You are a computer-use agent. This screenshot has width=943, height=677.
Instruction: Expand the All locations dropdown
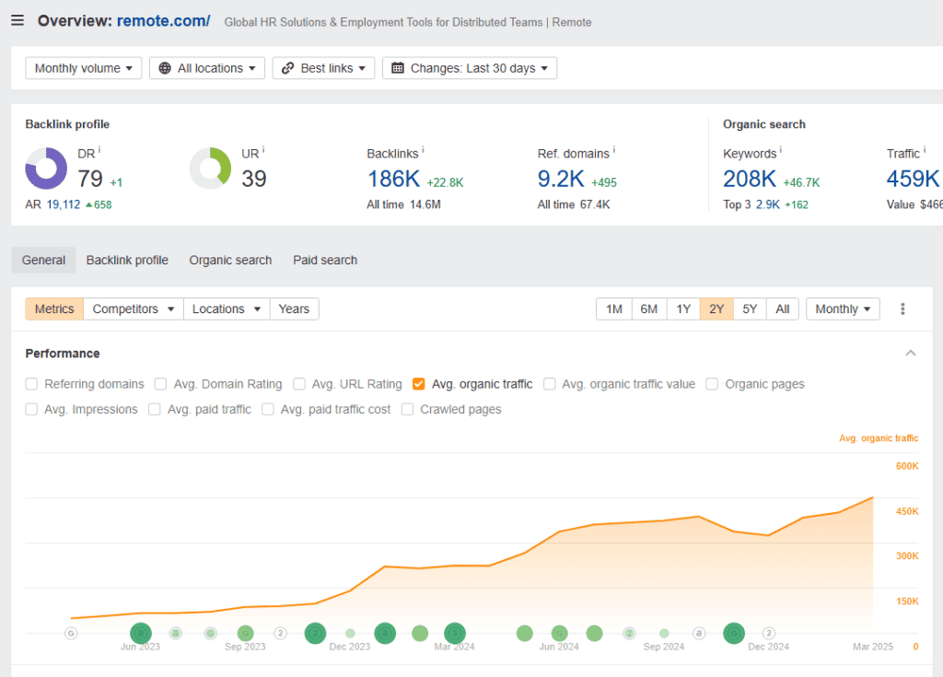pos(206,68)
